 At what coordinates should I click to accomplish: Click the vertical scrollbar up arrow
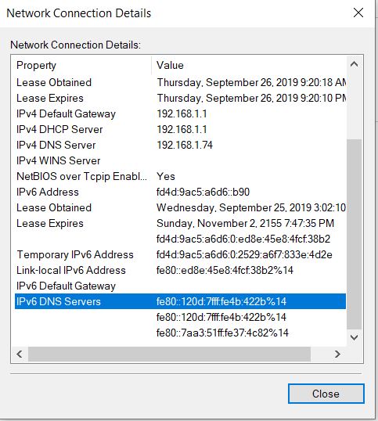354,64
